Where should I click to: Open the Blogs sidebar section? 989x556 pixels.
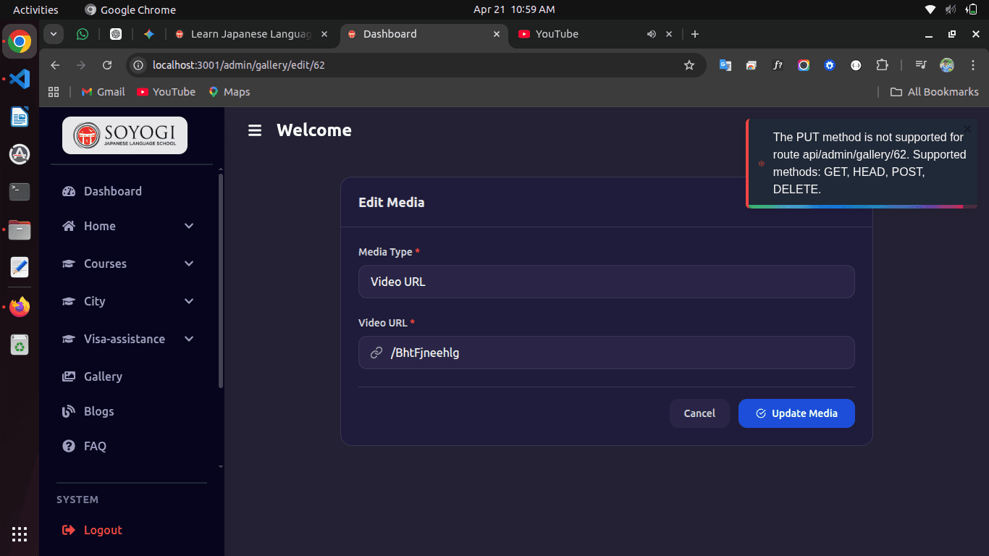(98, 411)
